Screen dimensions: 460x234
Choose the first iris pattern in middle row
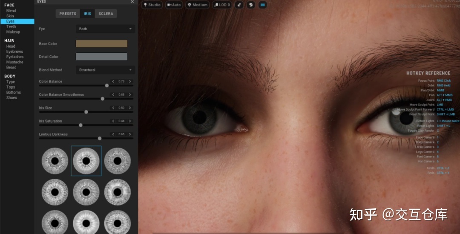pyautogui.click(x=55, y=192)
